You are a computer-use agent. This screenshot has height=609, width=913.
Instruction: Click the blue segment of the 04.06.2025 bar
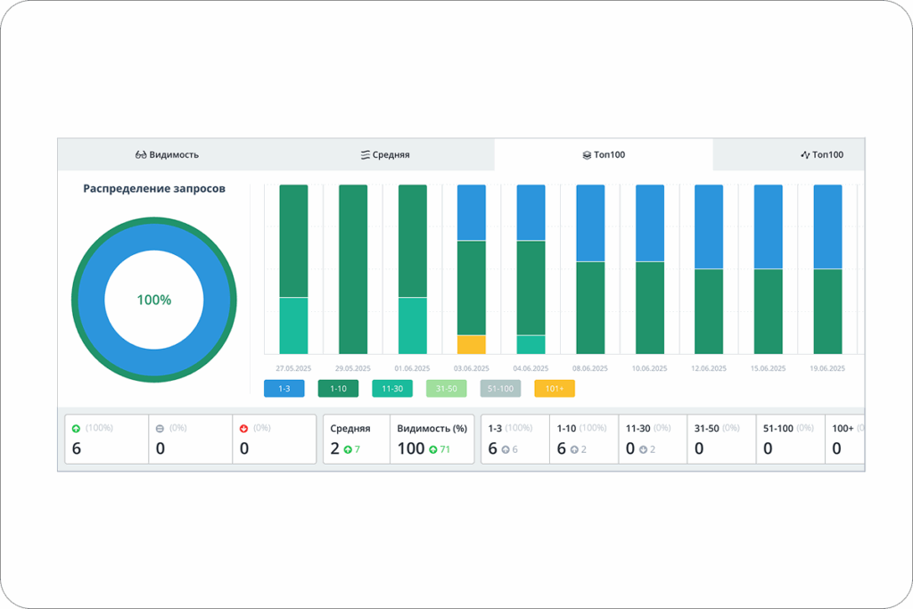(x=531, y=212)
